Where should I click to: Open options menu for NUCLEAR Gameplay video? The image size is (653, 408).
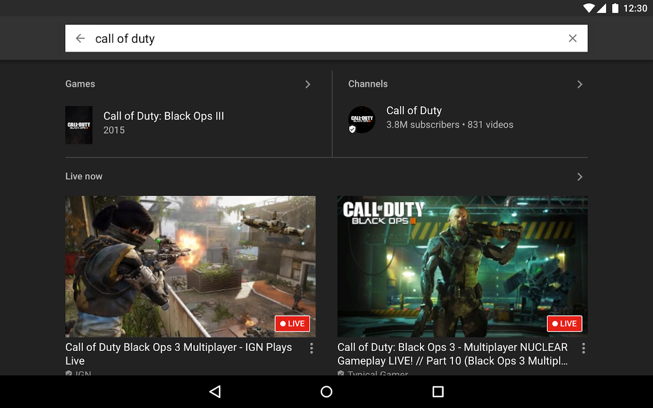[x=584, y=348]
